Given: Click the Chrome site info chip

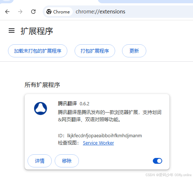Looking at the screenshot, I should 58,12.
